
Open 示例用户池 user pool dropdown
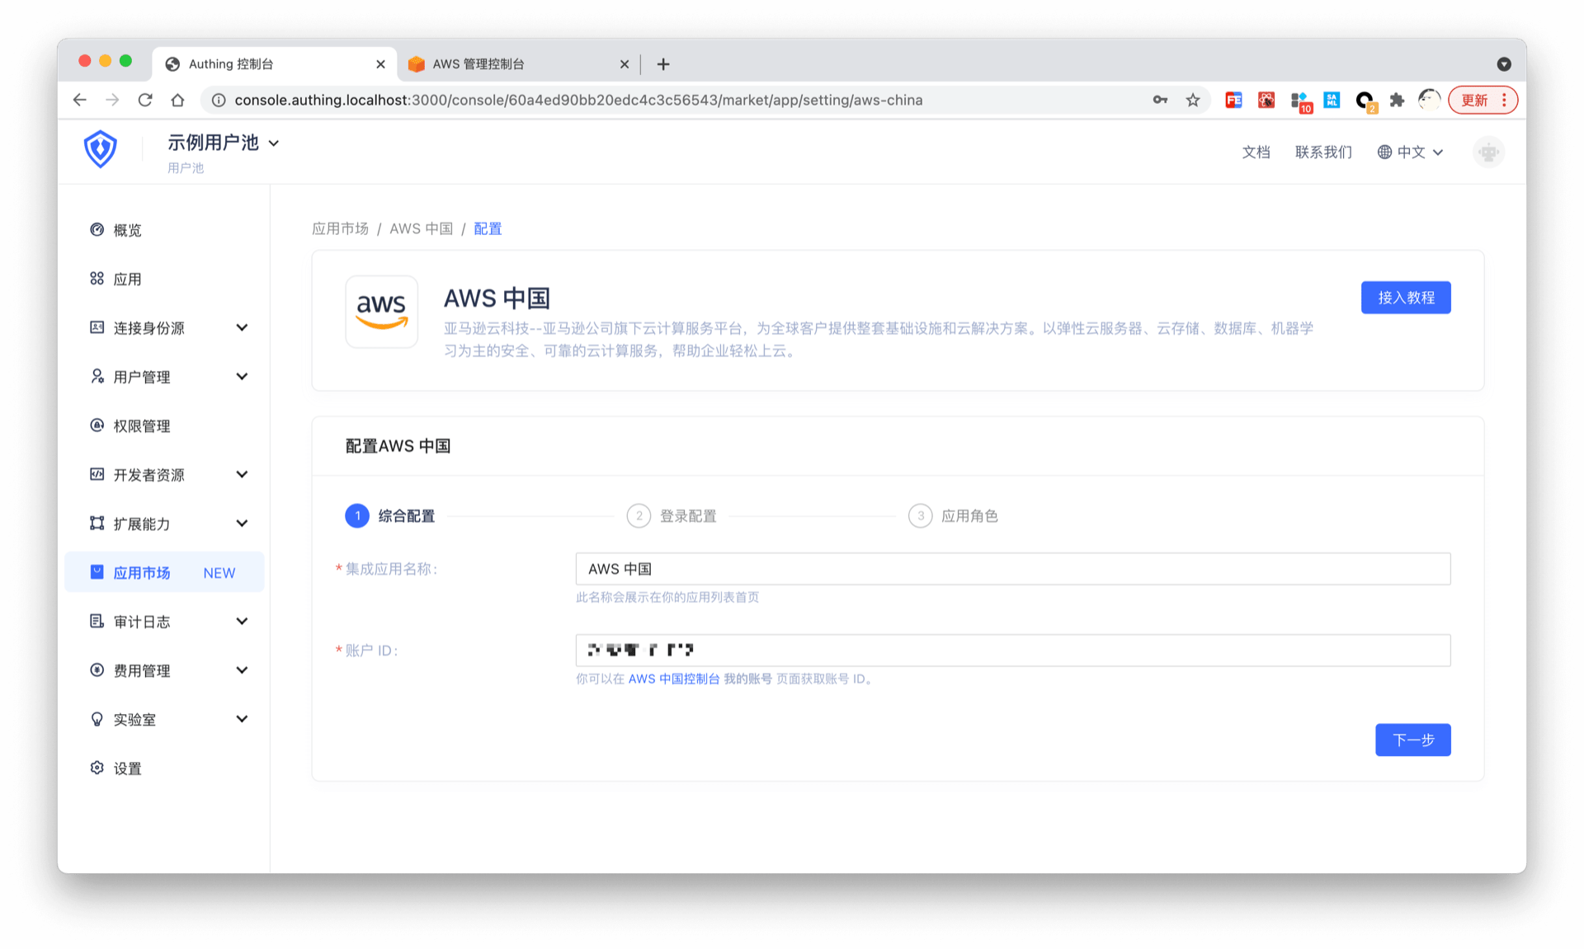pyautogui.click(x=224, y=143)
